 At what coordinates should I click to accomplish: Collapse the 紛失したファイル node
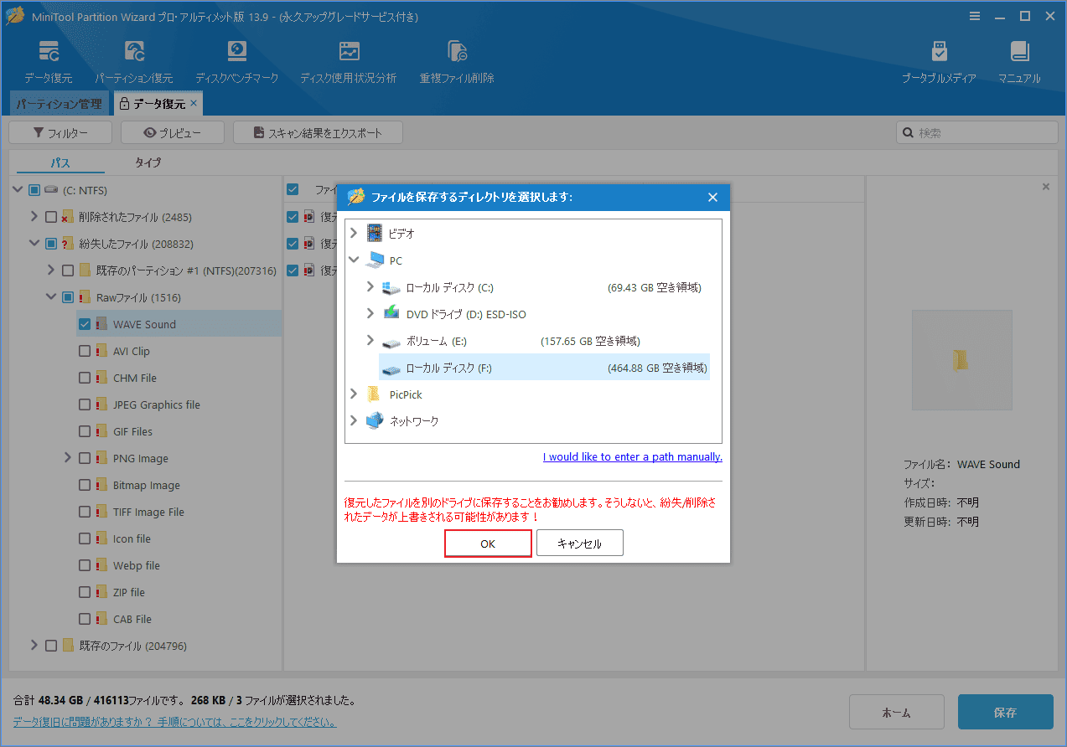point(34,244)
